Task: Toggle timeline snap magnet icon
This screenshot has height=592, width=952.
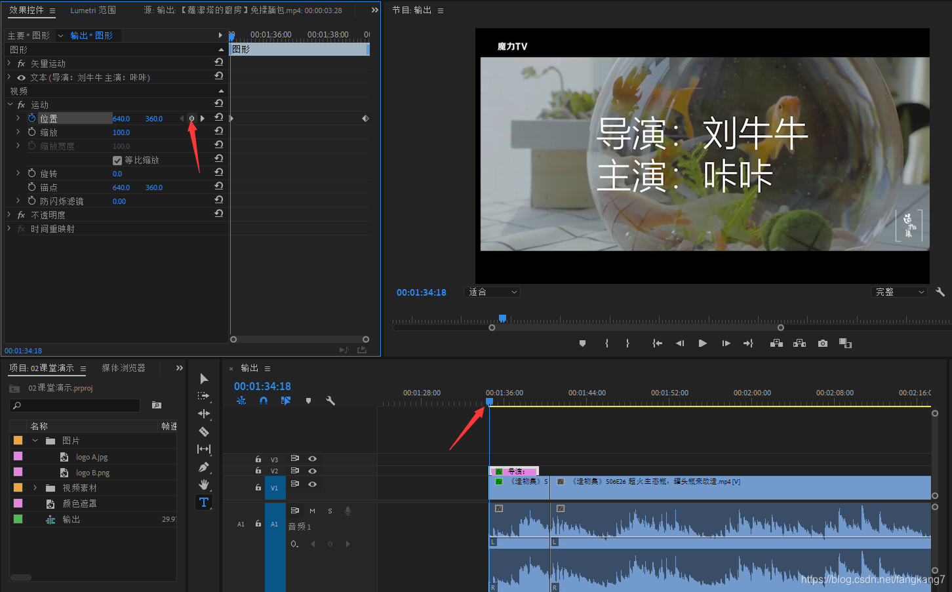Action: coord(263,401)
